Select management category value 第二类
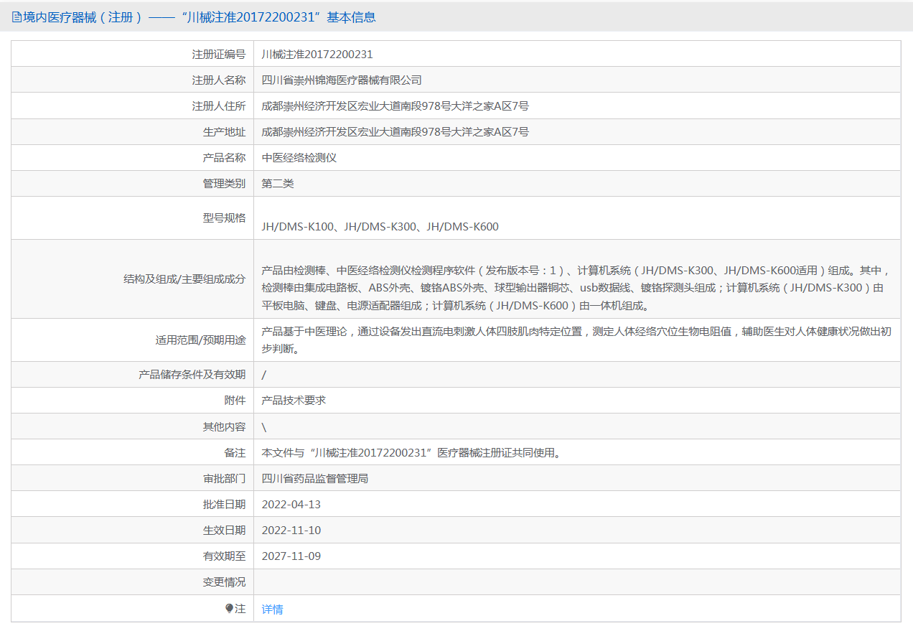Screen dimensions: 913x626 coord(278,183)
